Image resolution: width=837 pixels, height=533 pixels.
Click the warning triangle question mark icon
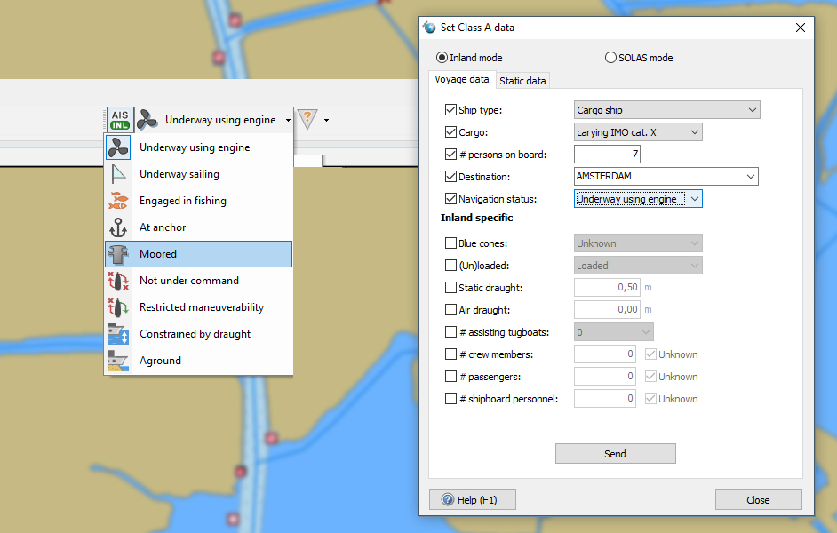(307, 119)
